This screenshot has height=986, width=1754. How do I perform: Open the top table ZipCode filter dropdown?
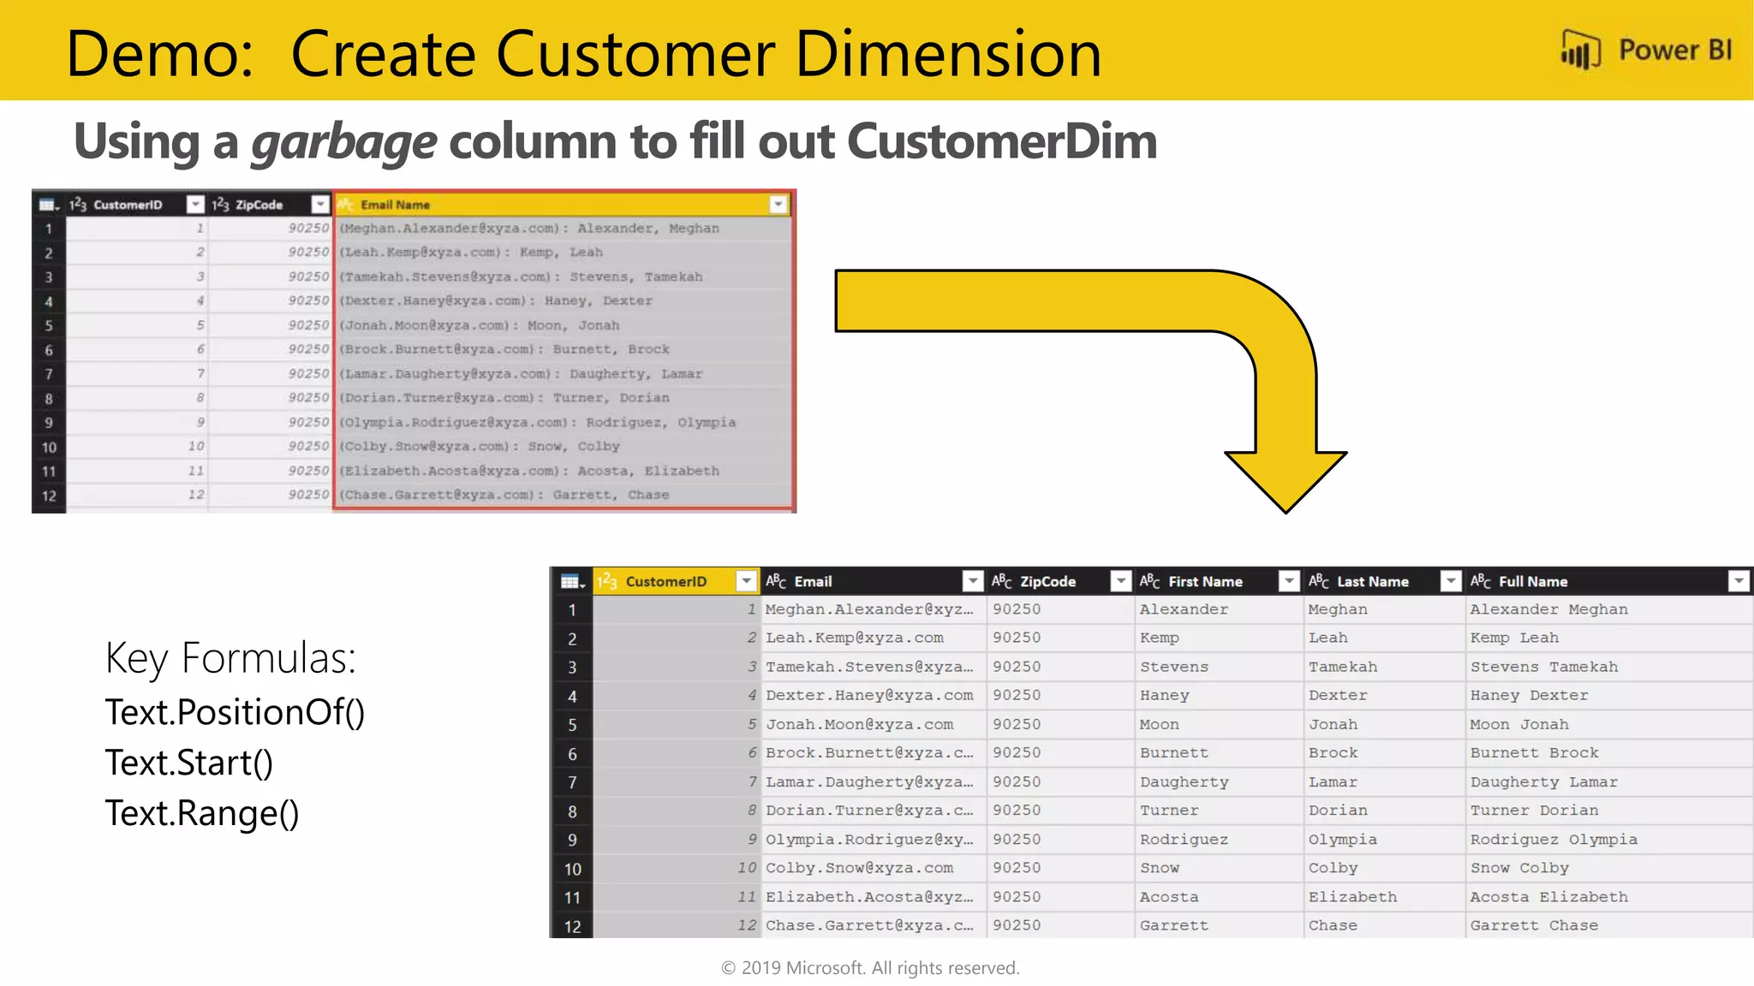(x=319, y=205)
